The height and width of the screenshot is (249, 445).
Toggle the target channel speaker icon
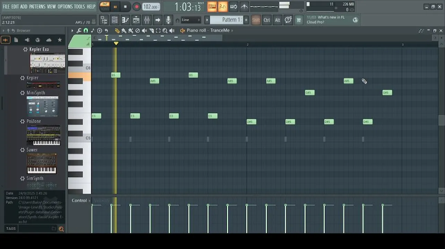tap(183, 30)
